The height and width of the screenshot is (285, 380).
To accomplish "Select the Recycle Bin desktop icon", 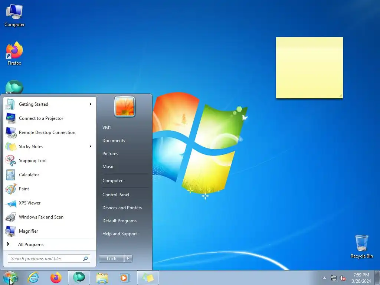I will (x=361, y=246).
